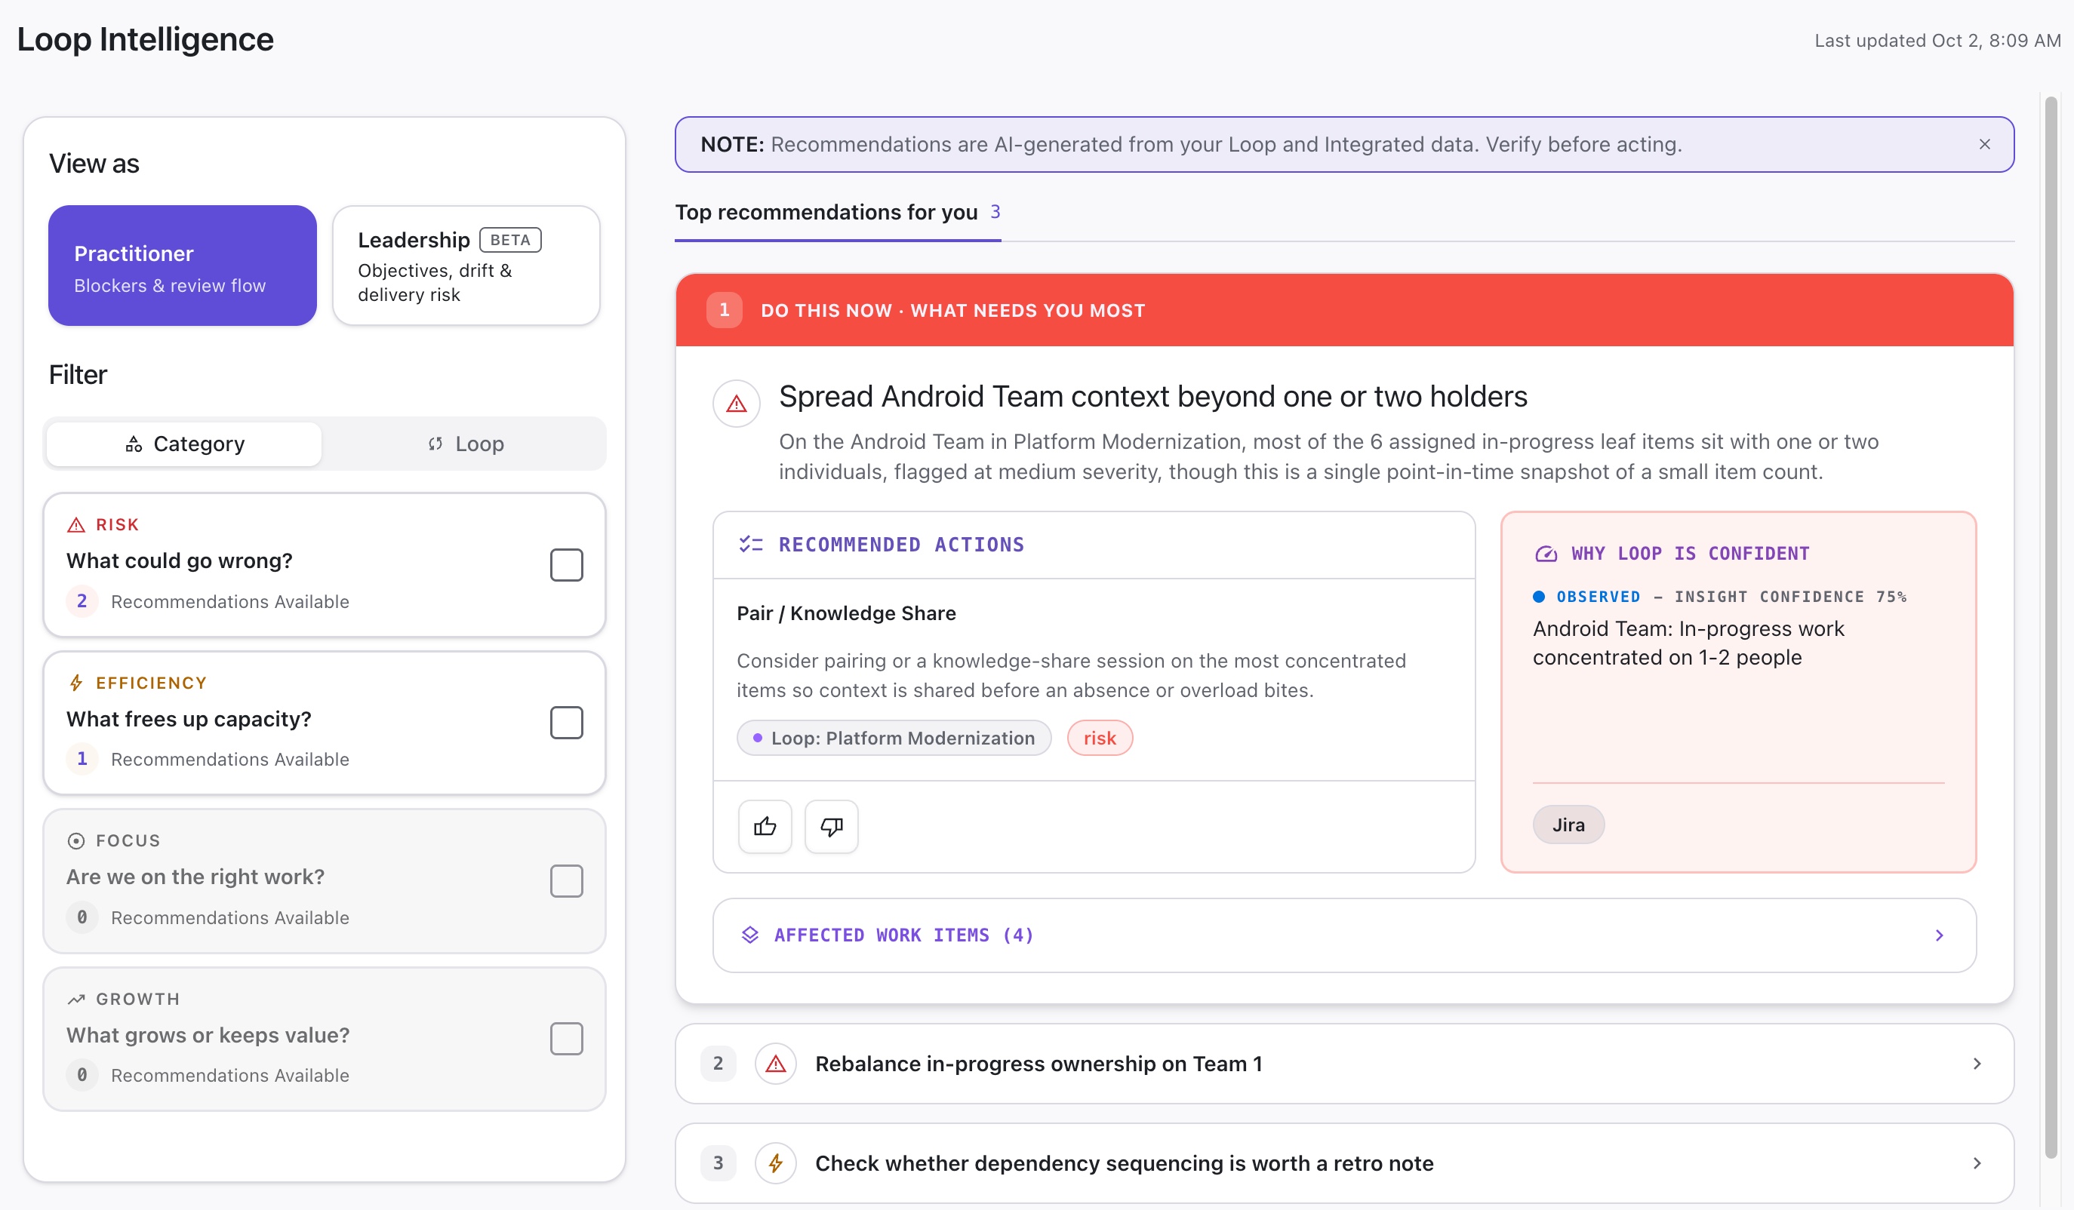Click the Loop: Platform Modernization tag

pos(894,738)
